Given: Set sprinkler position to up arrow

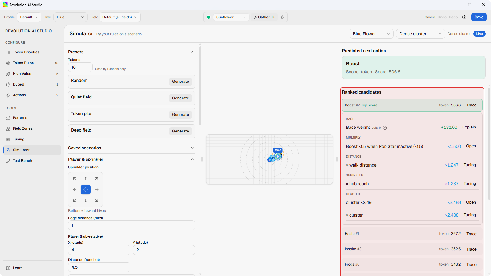Looking at the screenshot, I should pos(86,178).
